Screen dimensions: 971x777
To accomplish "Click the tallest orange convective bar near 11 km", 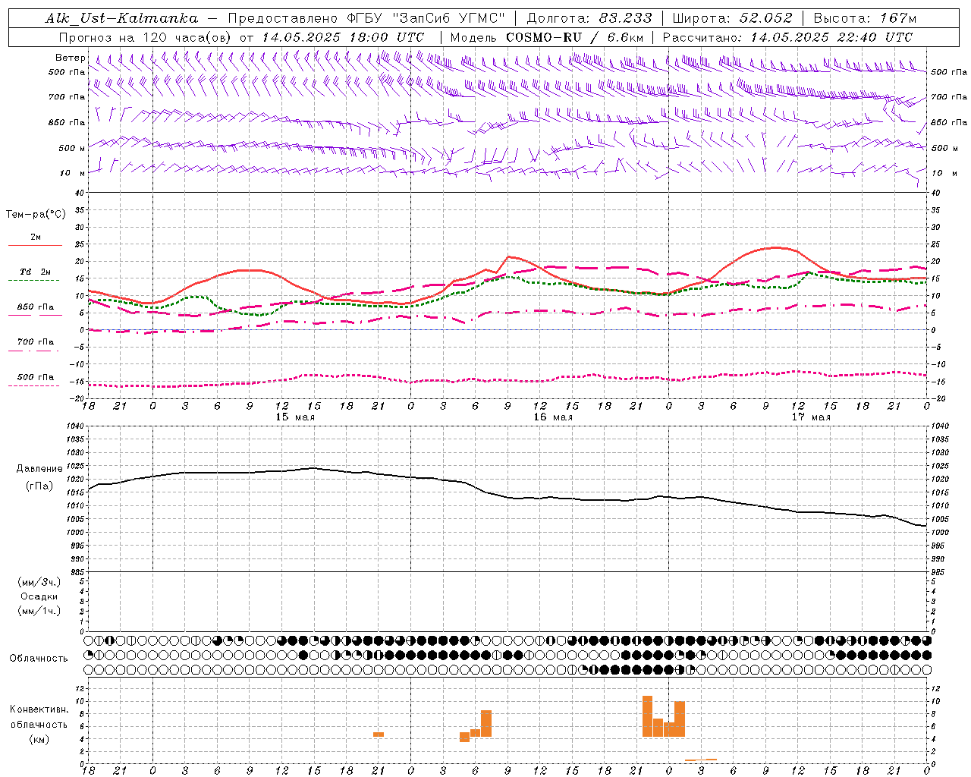I will coord(647,716).
